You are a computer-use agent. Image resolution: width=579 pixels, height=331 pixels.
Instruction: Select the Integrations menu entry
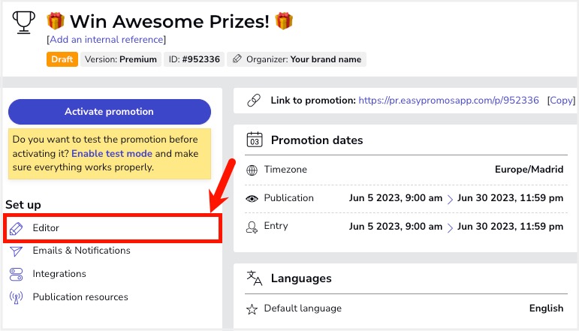pyautogui.click(x=59, y=274)
